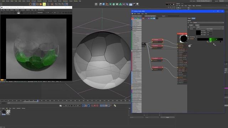Go to the end frame of the animation

[80, 106]
